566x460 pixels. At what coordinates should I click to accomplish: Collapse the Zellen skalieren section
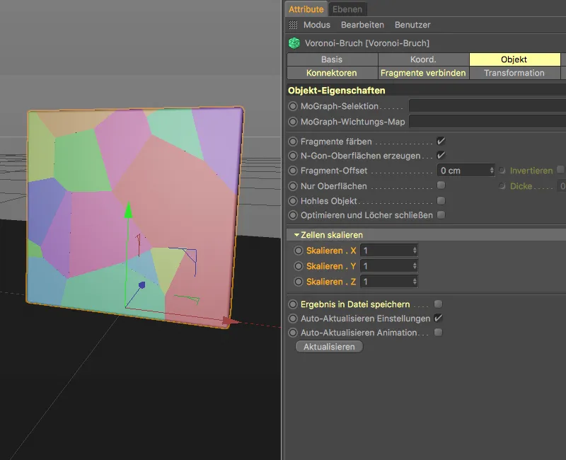(x=296, y=235)
